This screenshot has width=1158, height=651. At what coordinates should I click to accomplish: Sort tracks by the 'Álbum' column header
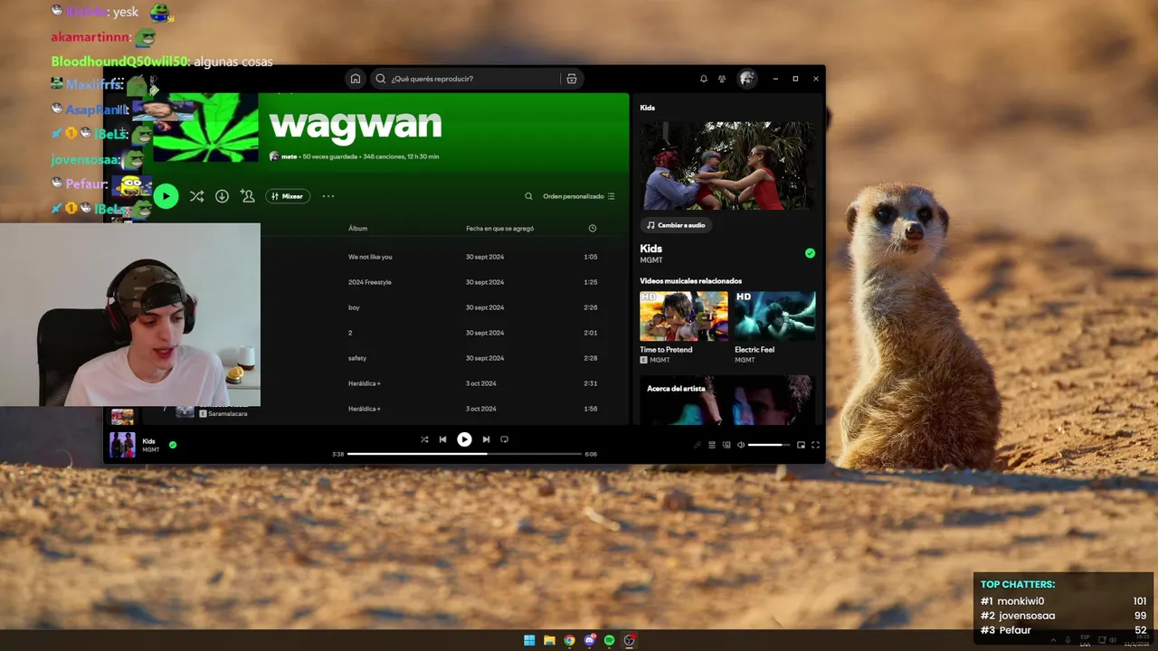coord(357,229)
